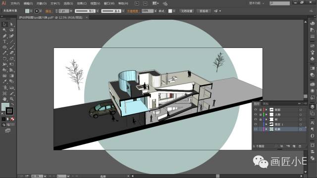Delete selected layer with trash icon

click(x=300, y=146)
